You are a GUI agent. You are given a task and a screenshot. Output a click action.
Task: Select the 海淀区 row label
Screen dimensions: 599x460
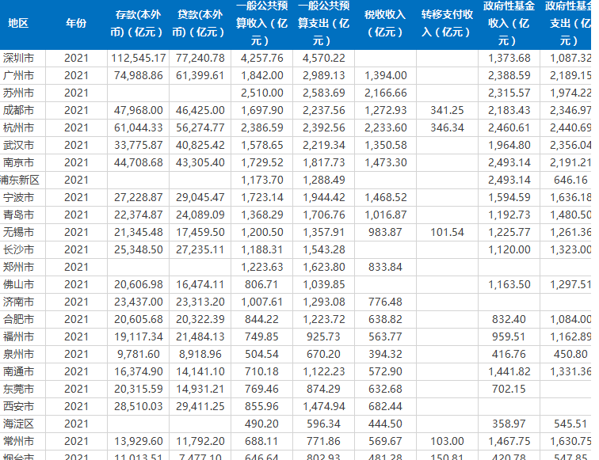click(18, 424)
